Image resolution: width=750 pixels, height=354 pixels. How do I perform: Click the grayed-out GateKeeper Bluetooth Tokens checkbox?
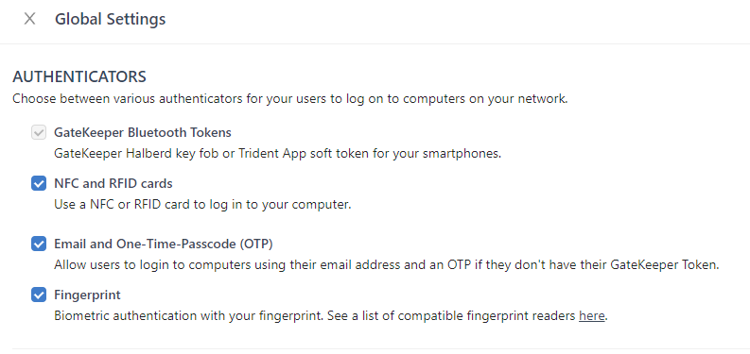click(39, 132)
